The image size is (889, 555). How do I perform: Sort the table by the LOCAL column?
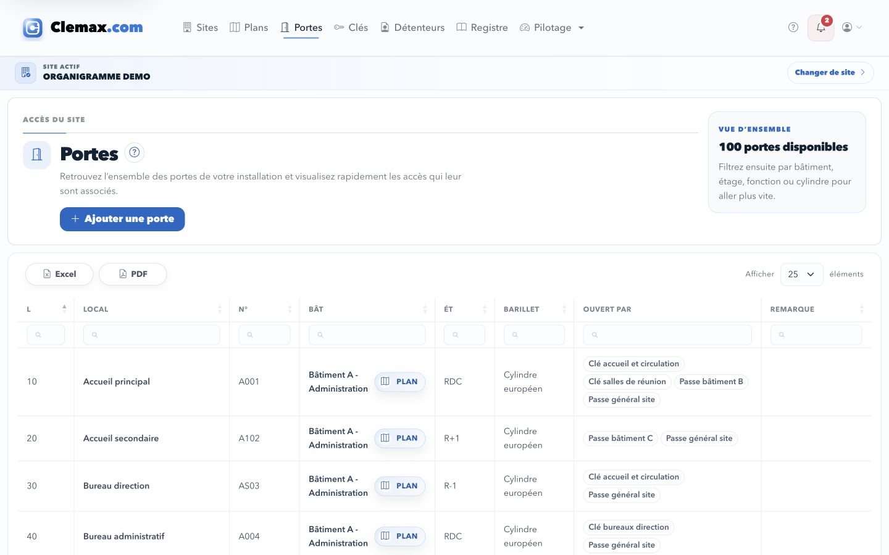[151, 309]
